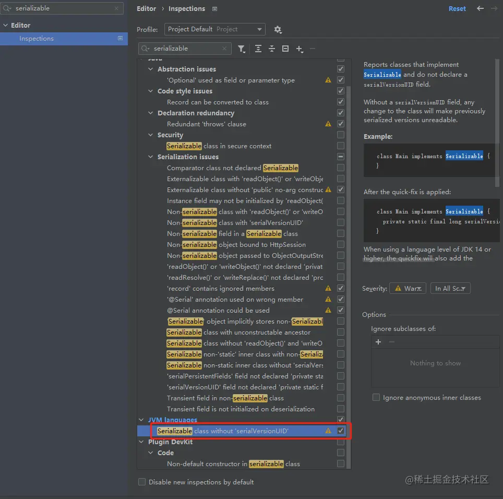This screenshot has height=499, width=503.
Task: Click the description panel vertical scrollbar
Action: point(497,122)
